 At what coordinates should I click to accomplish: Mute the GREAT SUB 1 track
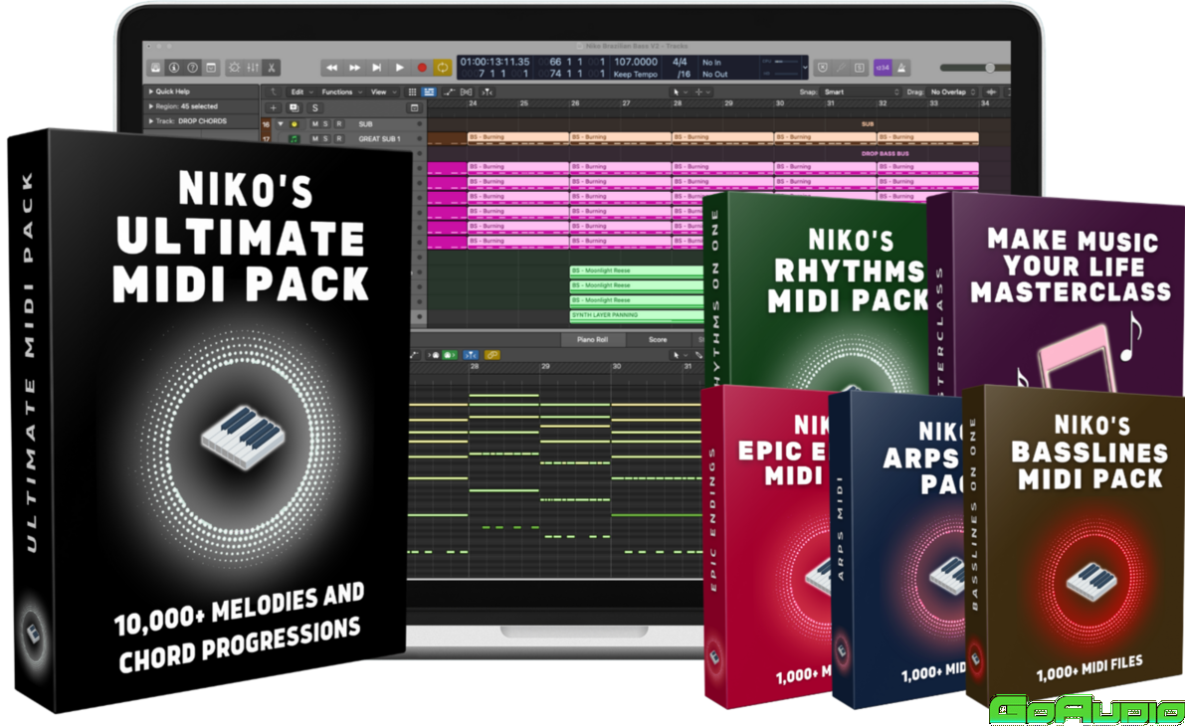[315, 139]
